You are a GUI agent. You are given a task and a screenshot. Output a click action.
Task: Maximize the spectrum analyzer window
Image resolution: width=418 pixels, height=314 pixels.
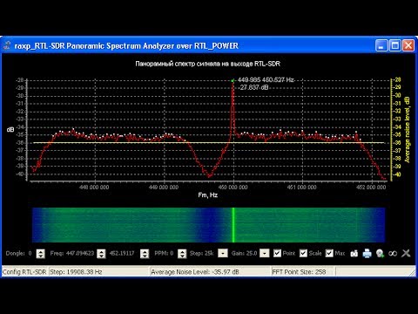394,45
